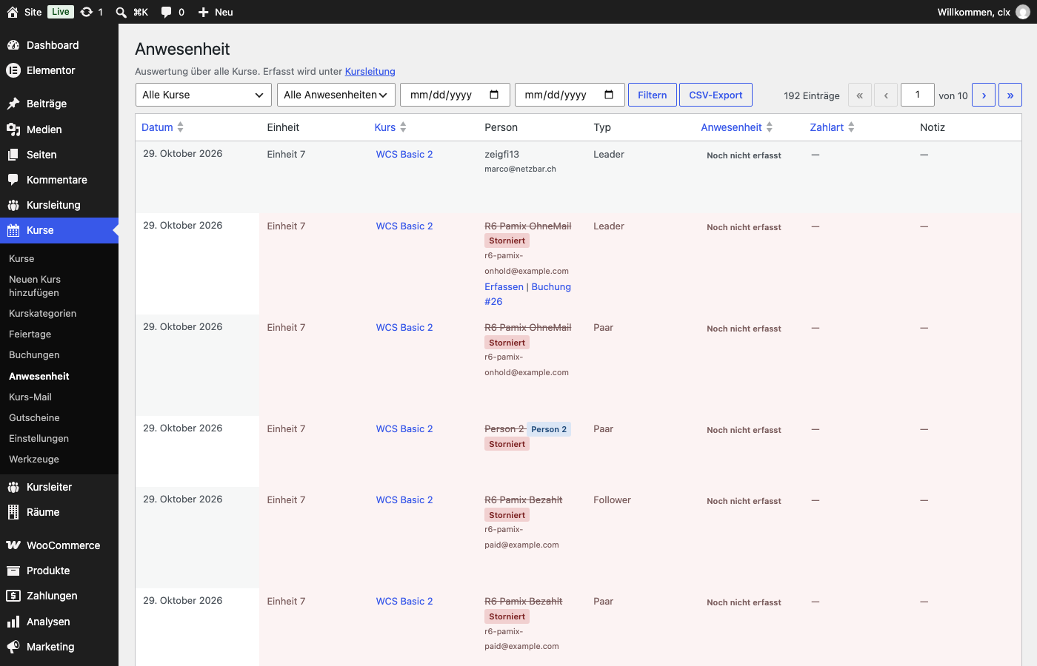Open Seiten pages icon
Image resolution: width=1037 pixels, height=666 pixels.
[13, 155]
